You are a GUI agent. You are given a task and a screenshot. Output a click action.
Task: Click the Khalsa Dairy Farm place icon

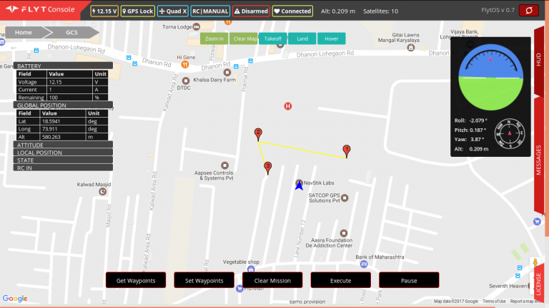pos(227,73)
